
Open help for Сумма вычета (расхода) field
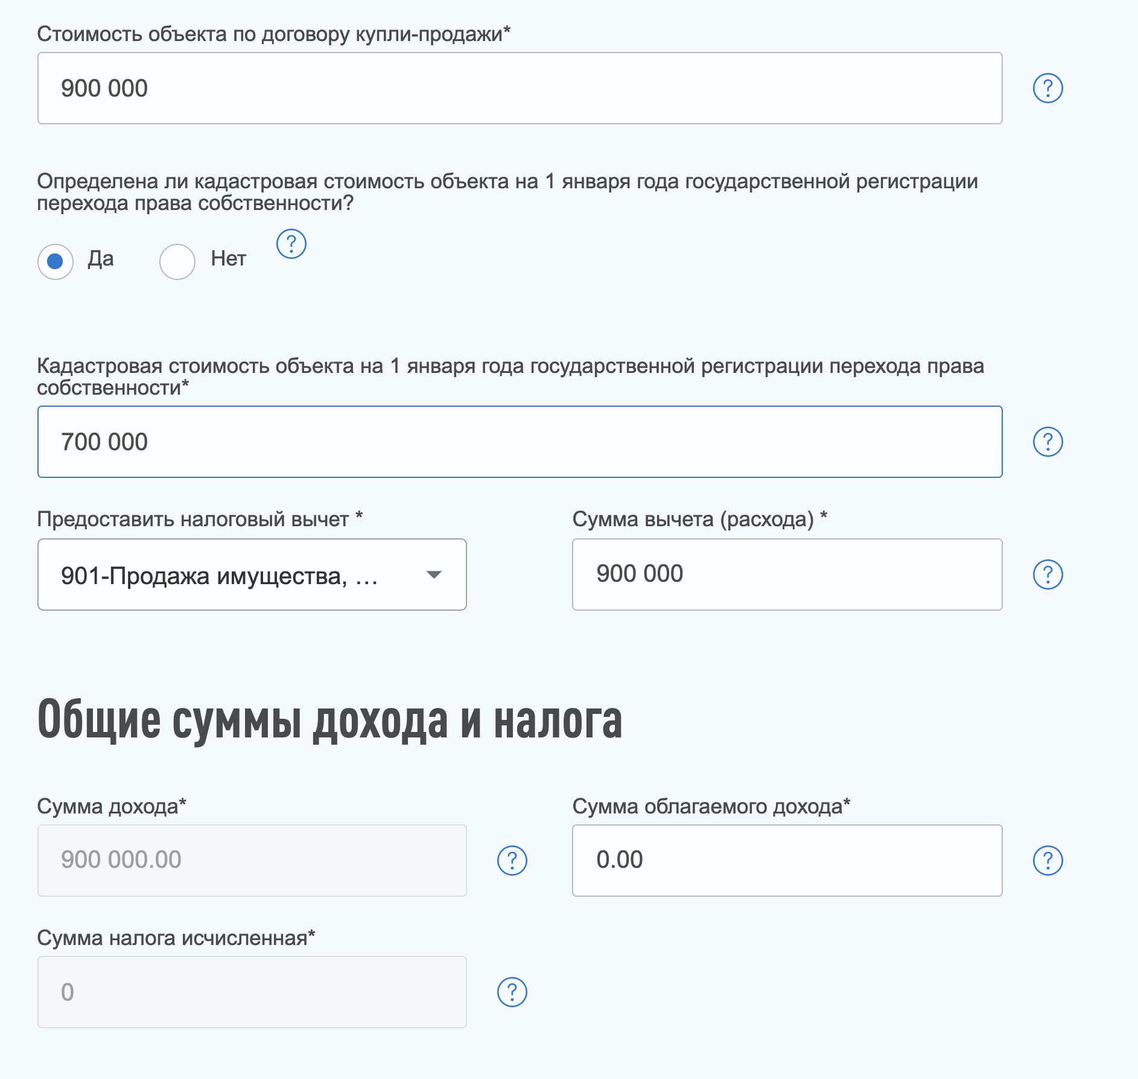coord(1047,575)
